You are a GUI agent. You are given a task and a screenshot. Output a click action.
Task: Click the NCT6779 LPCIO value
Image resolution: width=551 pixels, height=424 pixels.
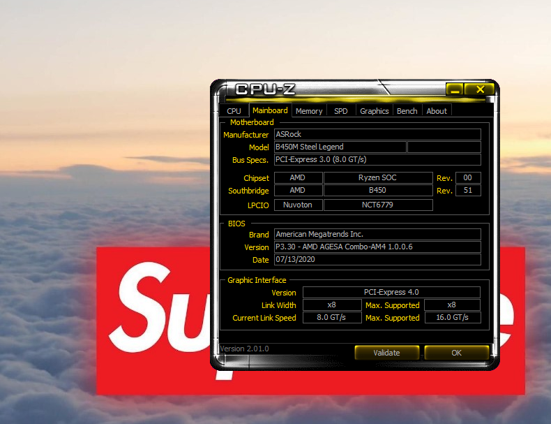[x=378, y=205]
